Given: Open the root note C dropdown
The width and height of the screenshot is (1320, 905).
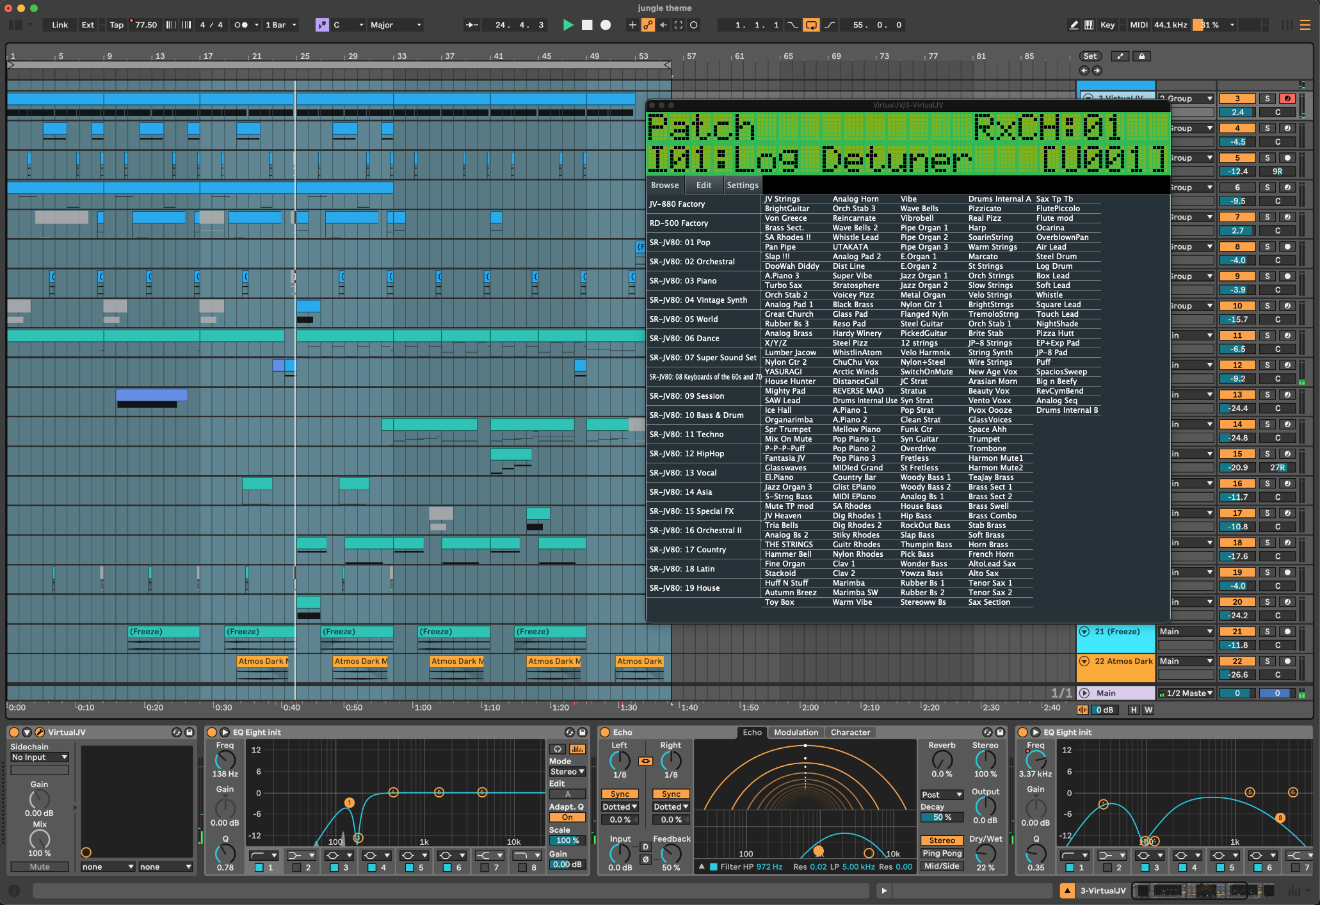Looking at the screenshot, I should click(348, 25).
